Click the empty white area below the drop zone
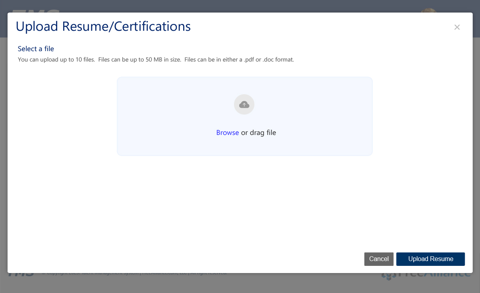The image size is (480, 293). (x=240, y=200)
